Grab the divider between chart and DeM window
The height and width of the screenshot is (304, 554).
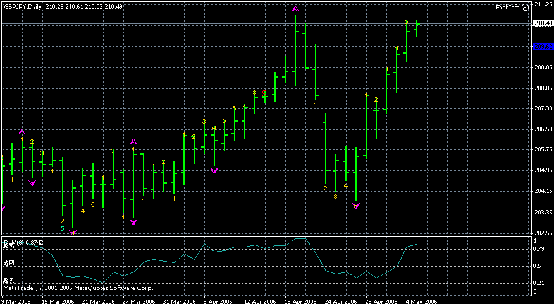pyautogui.click(x=266, y=237)
